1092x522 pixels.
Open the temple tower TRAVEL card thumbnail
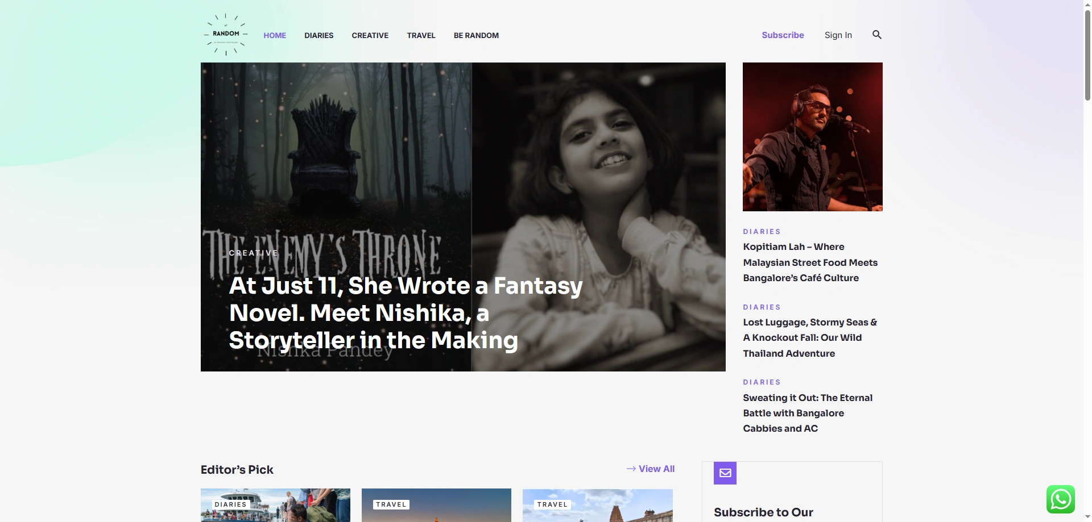(x=597, y=505)
